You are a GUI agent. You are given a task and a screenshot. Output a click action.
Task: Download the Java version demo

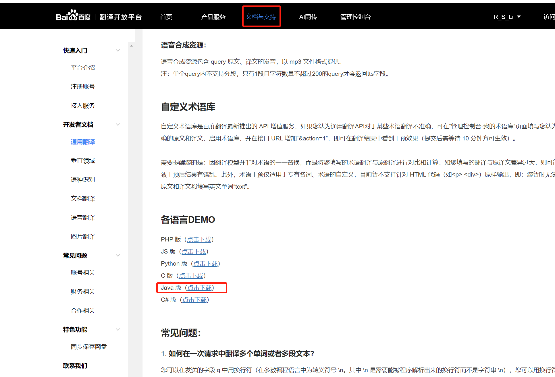[199, 288]
